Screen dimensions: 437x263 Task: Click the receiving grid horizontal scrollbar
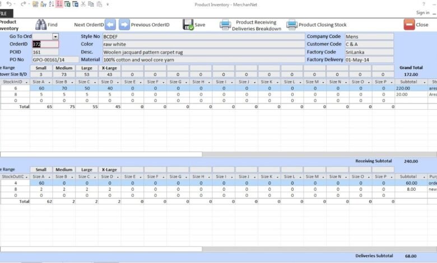101,154
